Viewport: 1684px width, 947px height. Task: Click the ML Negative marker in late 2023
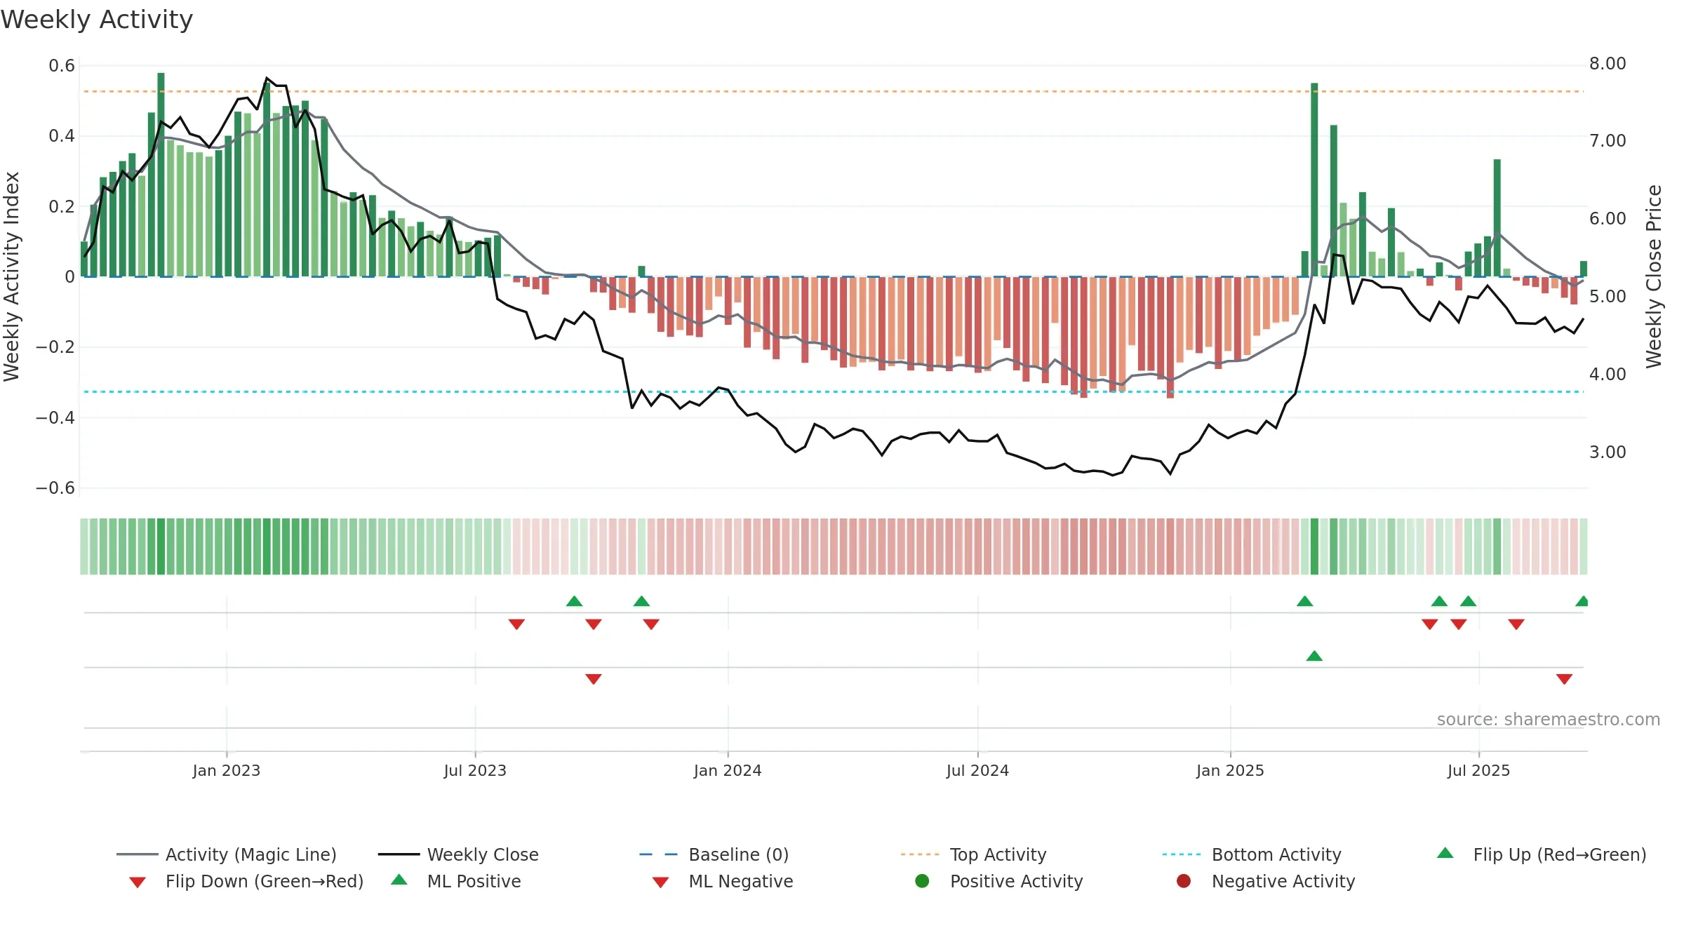593,679
